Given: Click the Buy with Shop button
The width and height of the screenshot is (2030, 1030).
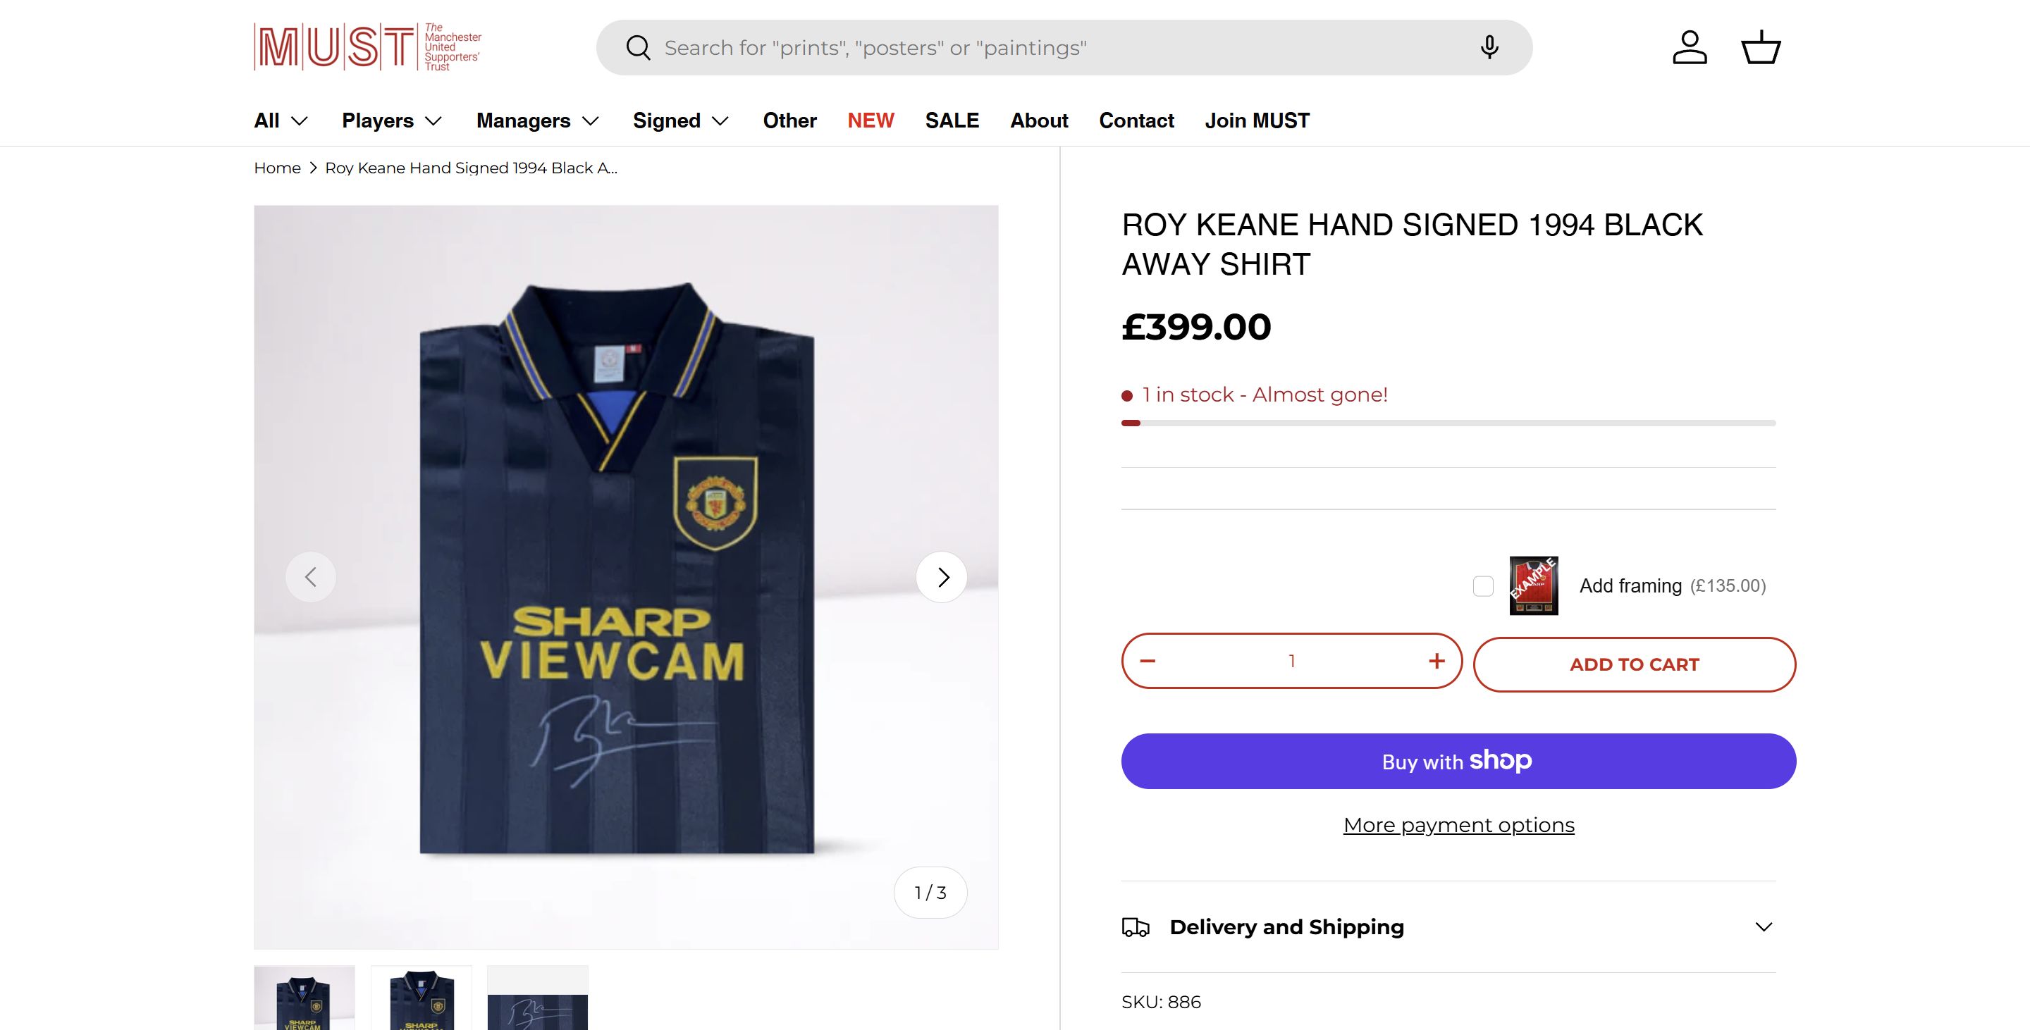Looking at the screenshot, I should [1458, 762].
